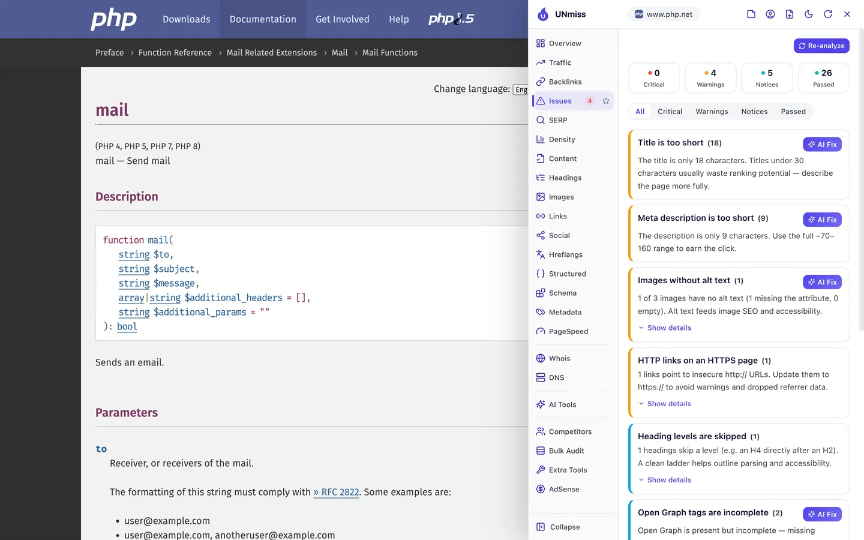Open AI Tools in the sidebar

pos(573,404)
